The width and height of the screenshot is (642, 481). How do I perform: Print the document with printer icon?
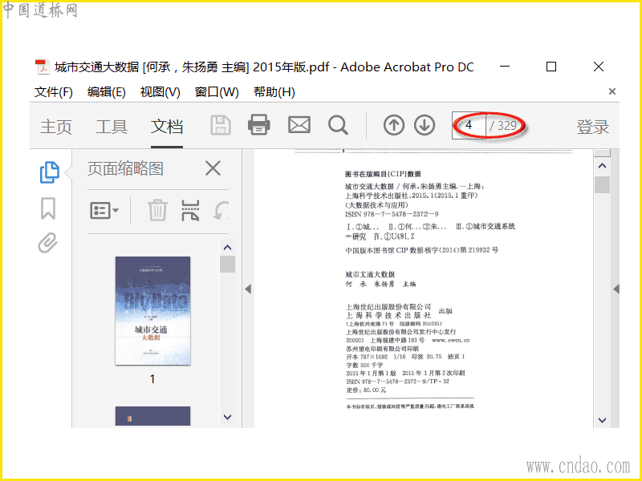click(x=258, y=125)
